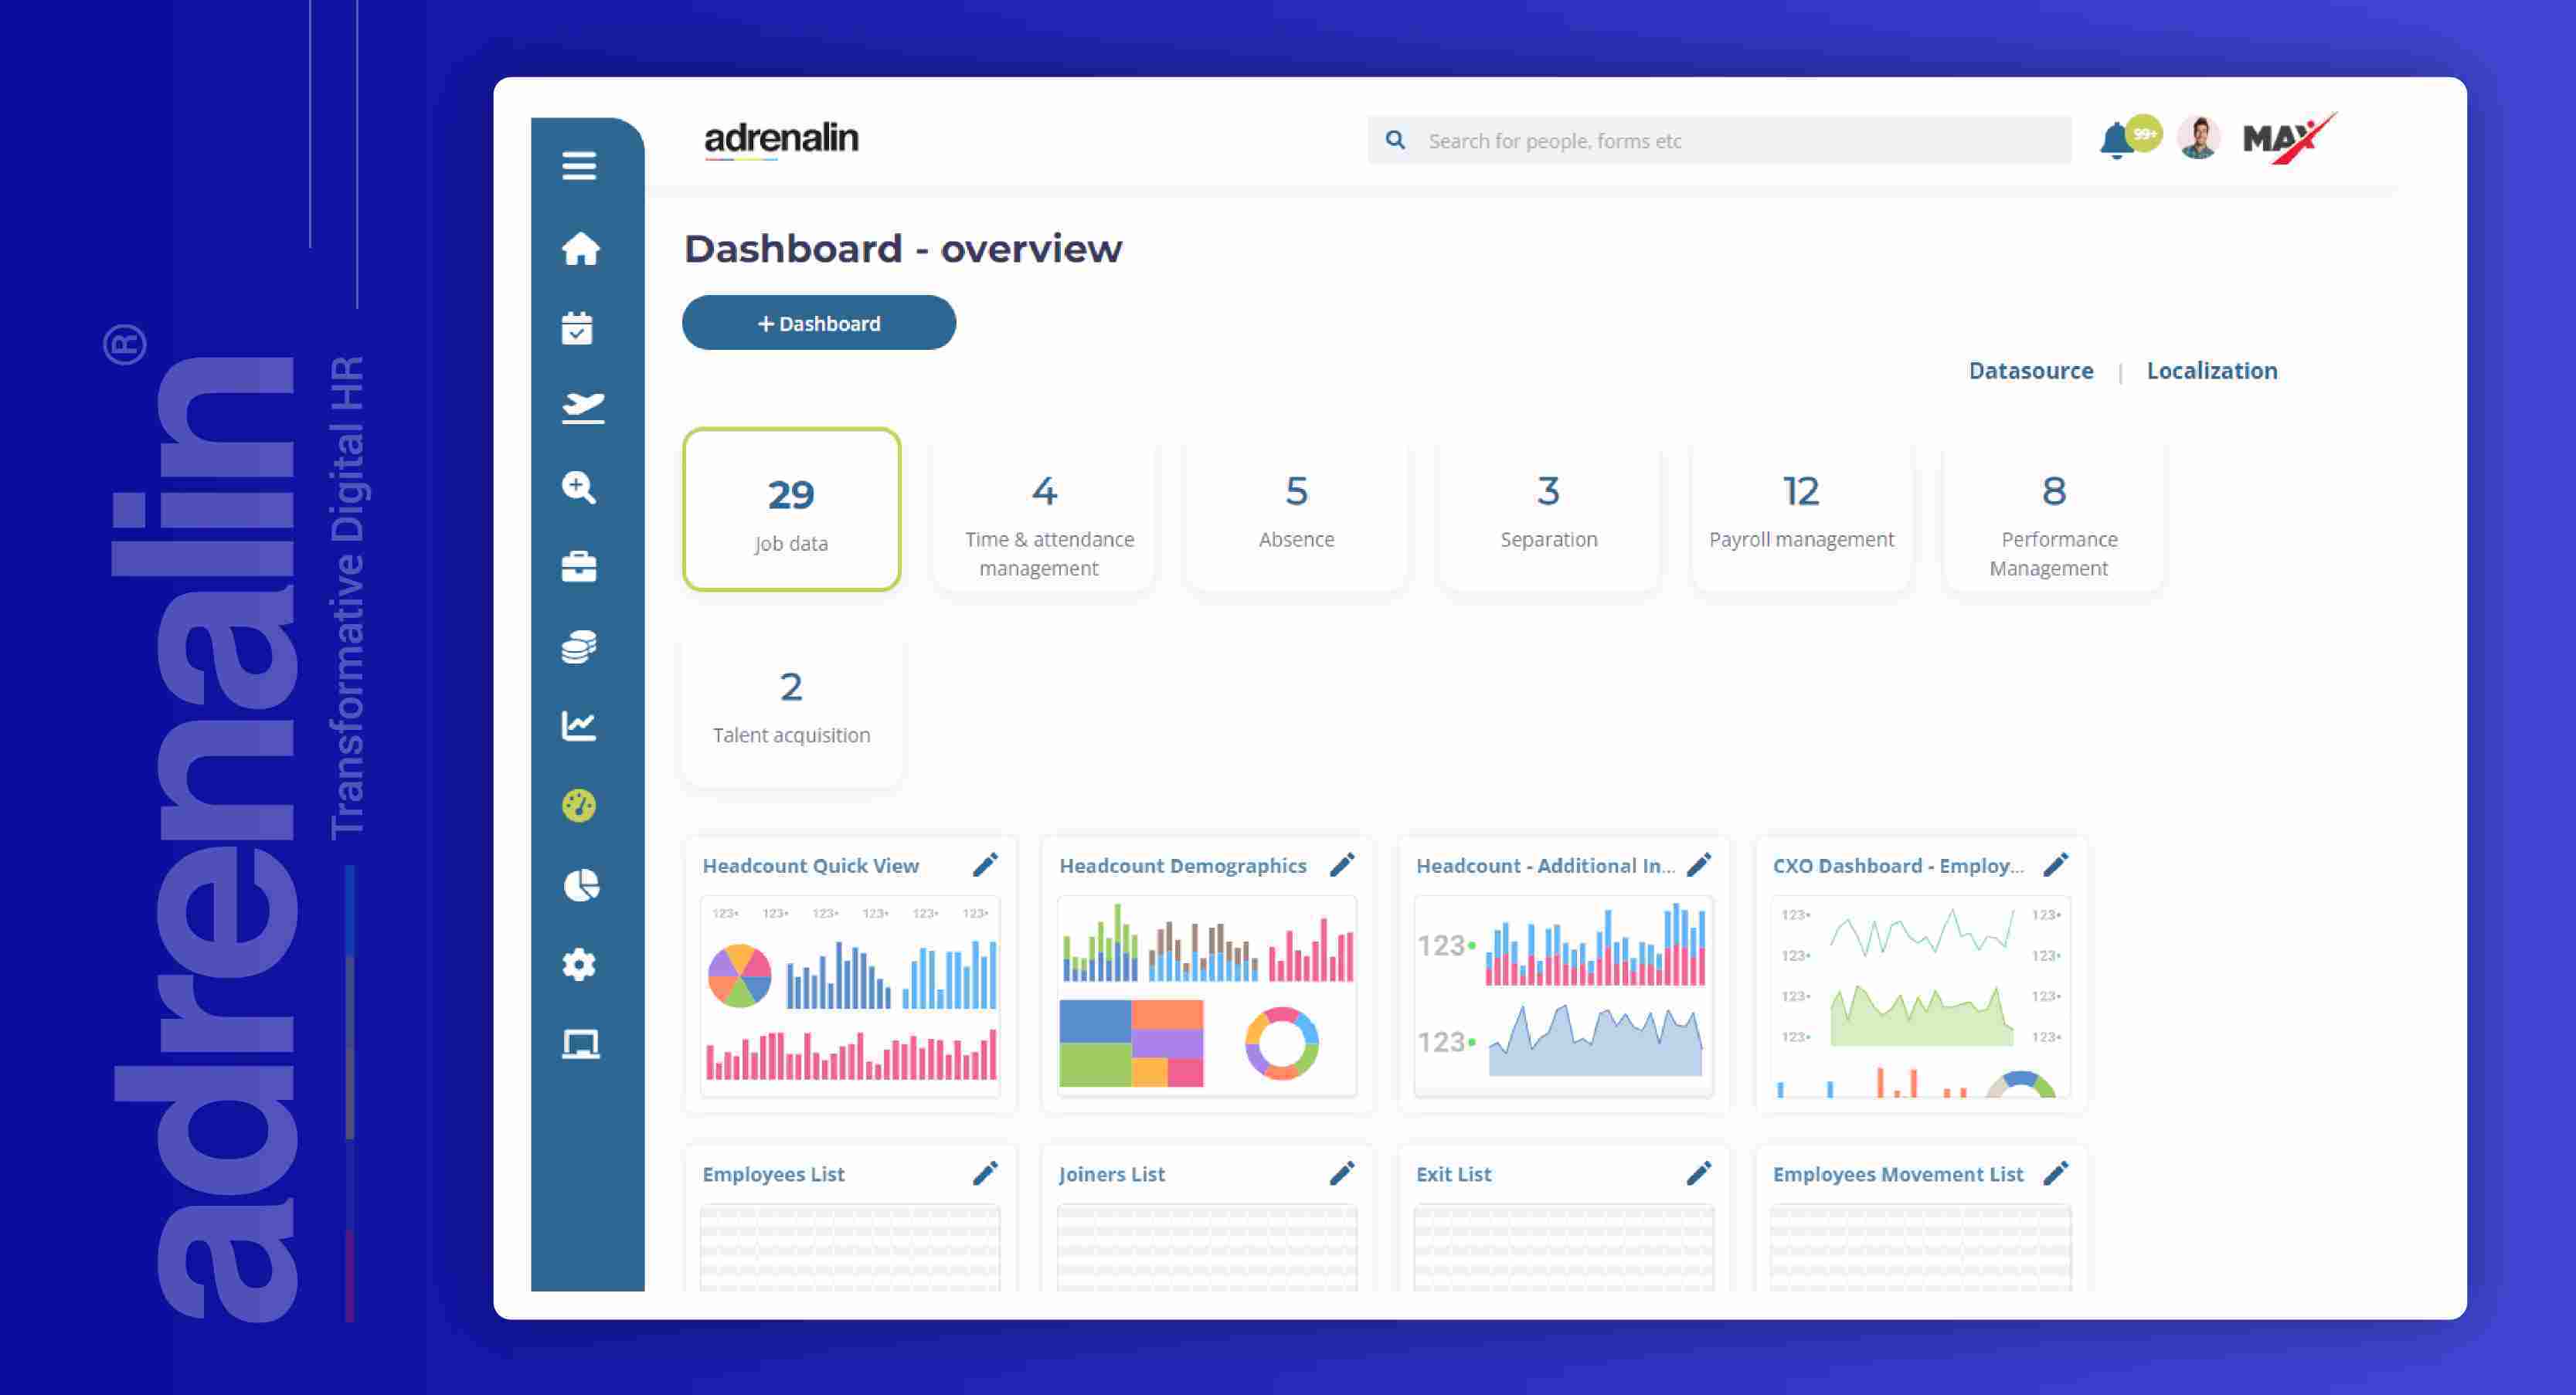Viewport: 2576px width, 1395px height.
Task: Select the Job data category card
Action: pos(791,510)
